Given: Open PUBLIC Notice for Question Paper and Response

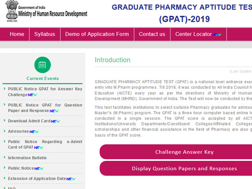Looking at the screenshot, I should pyautogui.click(x=45, y=108).
